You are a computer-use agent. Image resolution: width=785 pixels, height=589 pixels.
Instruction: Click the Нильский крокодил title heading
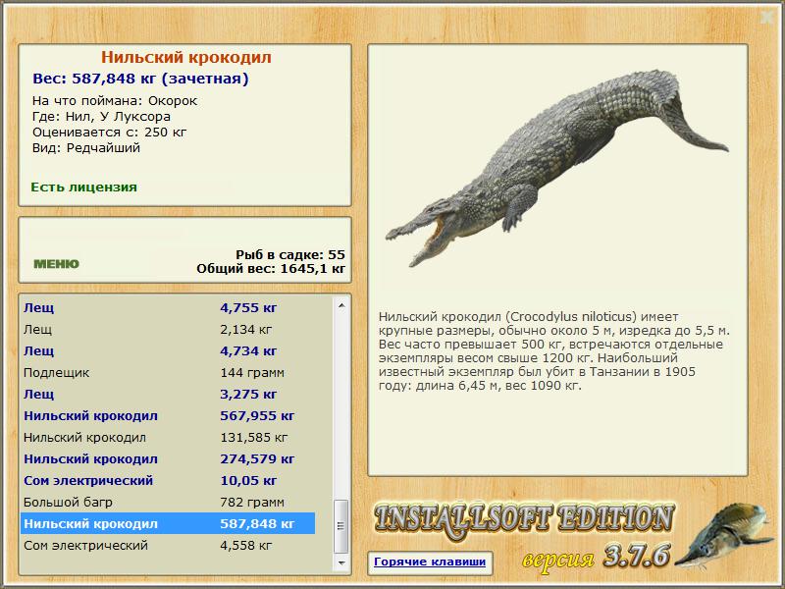pos(185,57)
